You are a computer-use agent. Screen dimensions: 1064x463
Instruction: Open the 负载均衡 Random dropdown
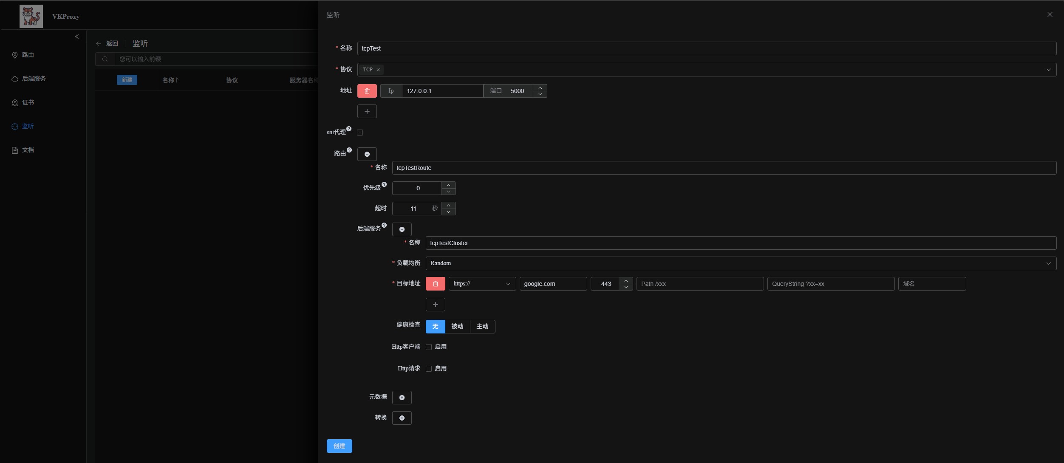741,263
